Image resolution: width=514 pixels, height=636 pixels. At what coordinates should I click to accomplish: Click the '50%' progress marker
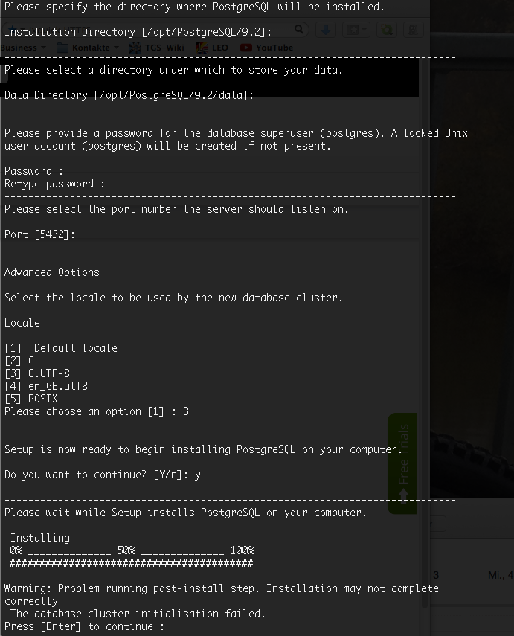point(126,550)
